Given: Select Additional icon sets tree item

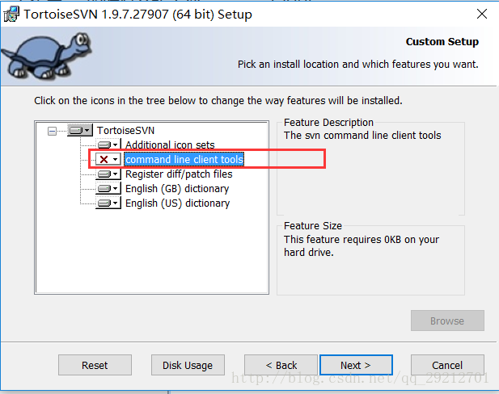Looking at the screenshot, I should click(x=170, y=145).
